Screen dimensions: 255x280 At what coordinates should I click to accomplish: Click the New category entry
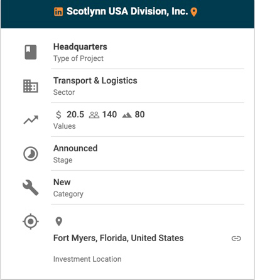(x=62, y=182)
